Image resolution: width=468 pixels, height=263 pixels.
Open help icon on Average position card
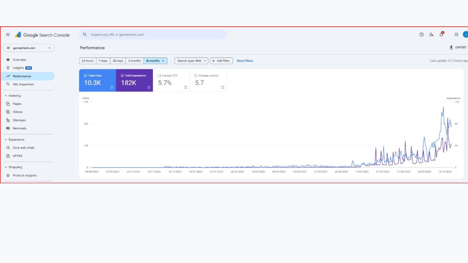click(223, 87)
